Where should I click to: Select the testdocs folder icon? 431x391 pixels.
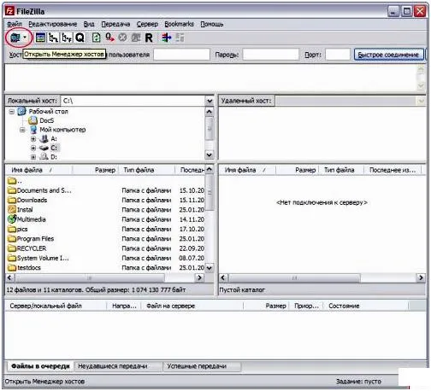(12, 268)
